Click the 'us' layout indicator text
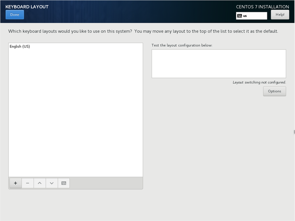The height and width of the screenshot is (221, 295). (x=245, y=16)
